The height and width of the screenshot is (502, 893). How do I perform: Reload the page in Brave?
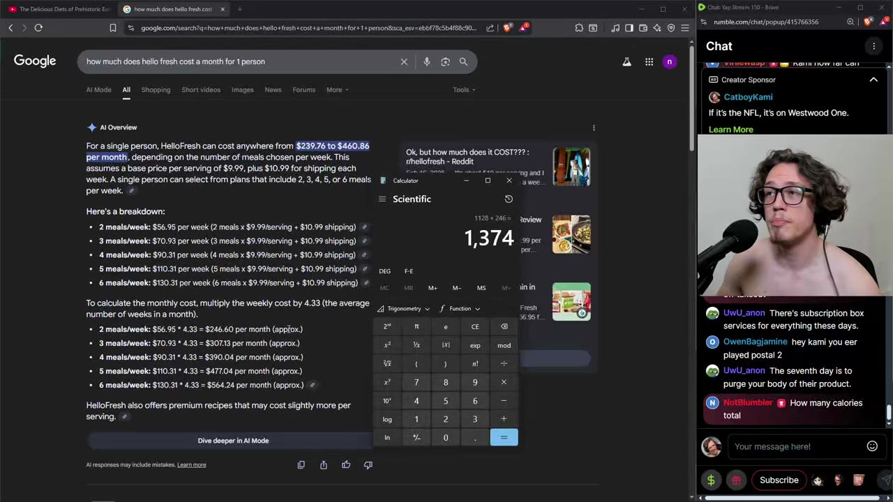click(x=38, y=28)
